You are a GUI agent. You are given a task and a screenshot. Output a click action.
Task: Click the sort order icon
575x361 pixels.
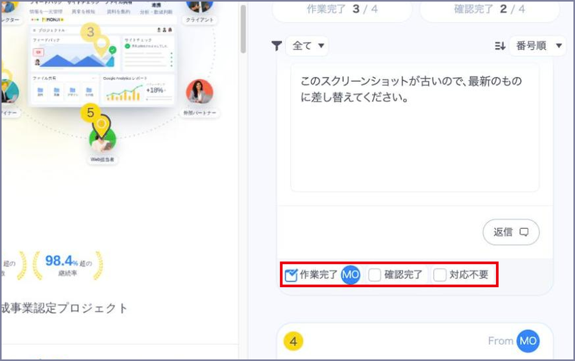pos(500,46)
